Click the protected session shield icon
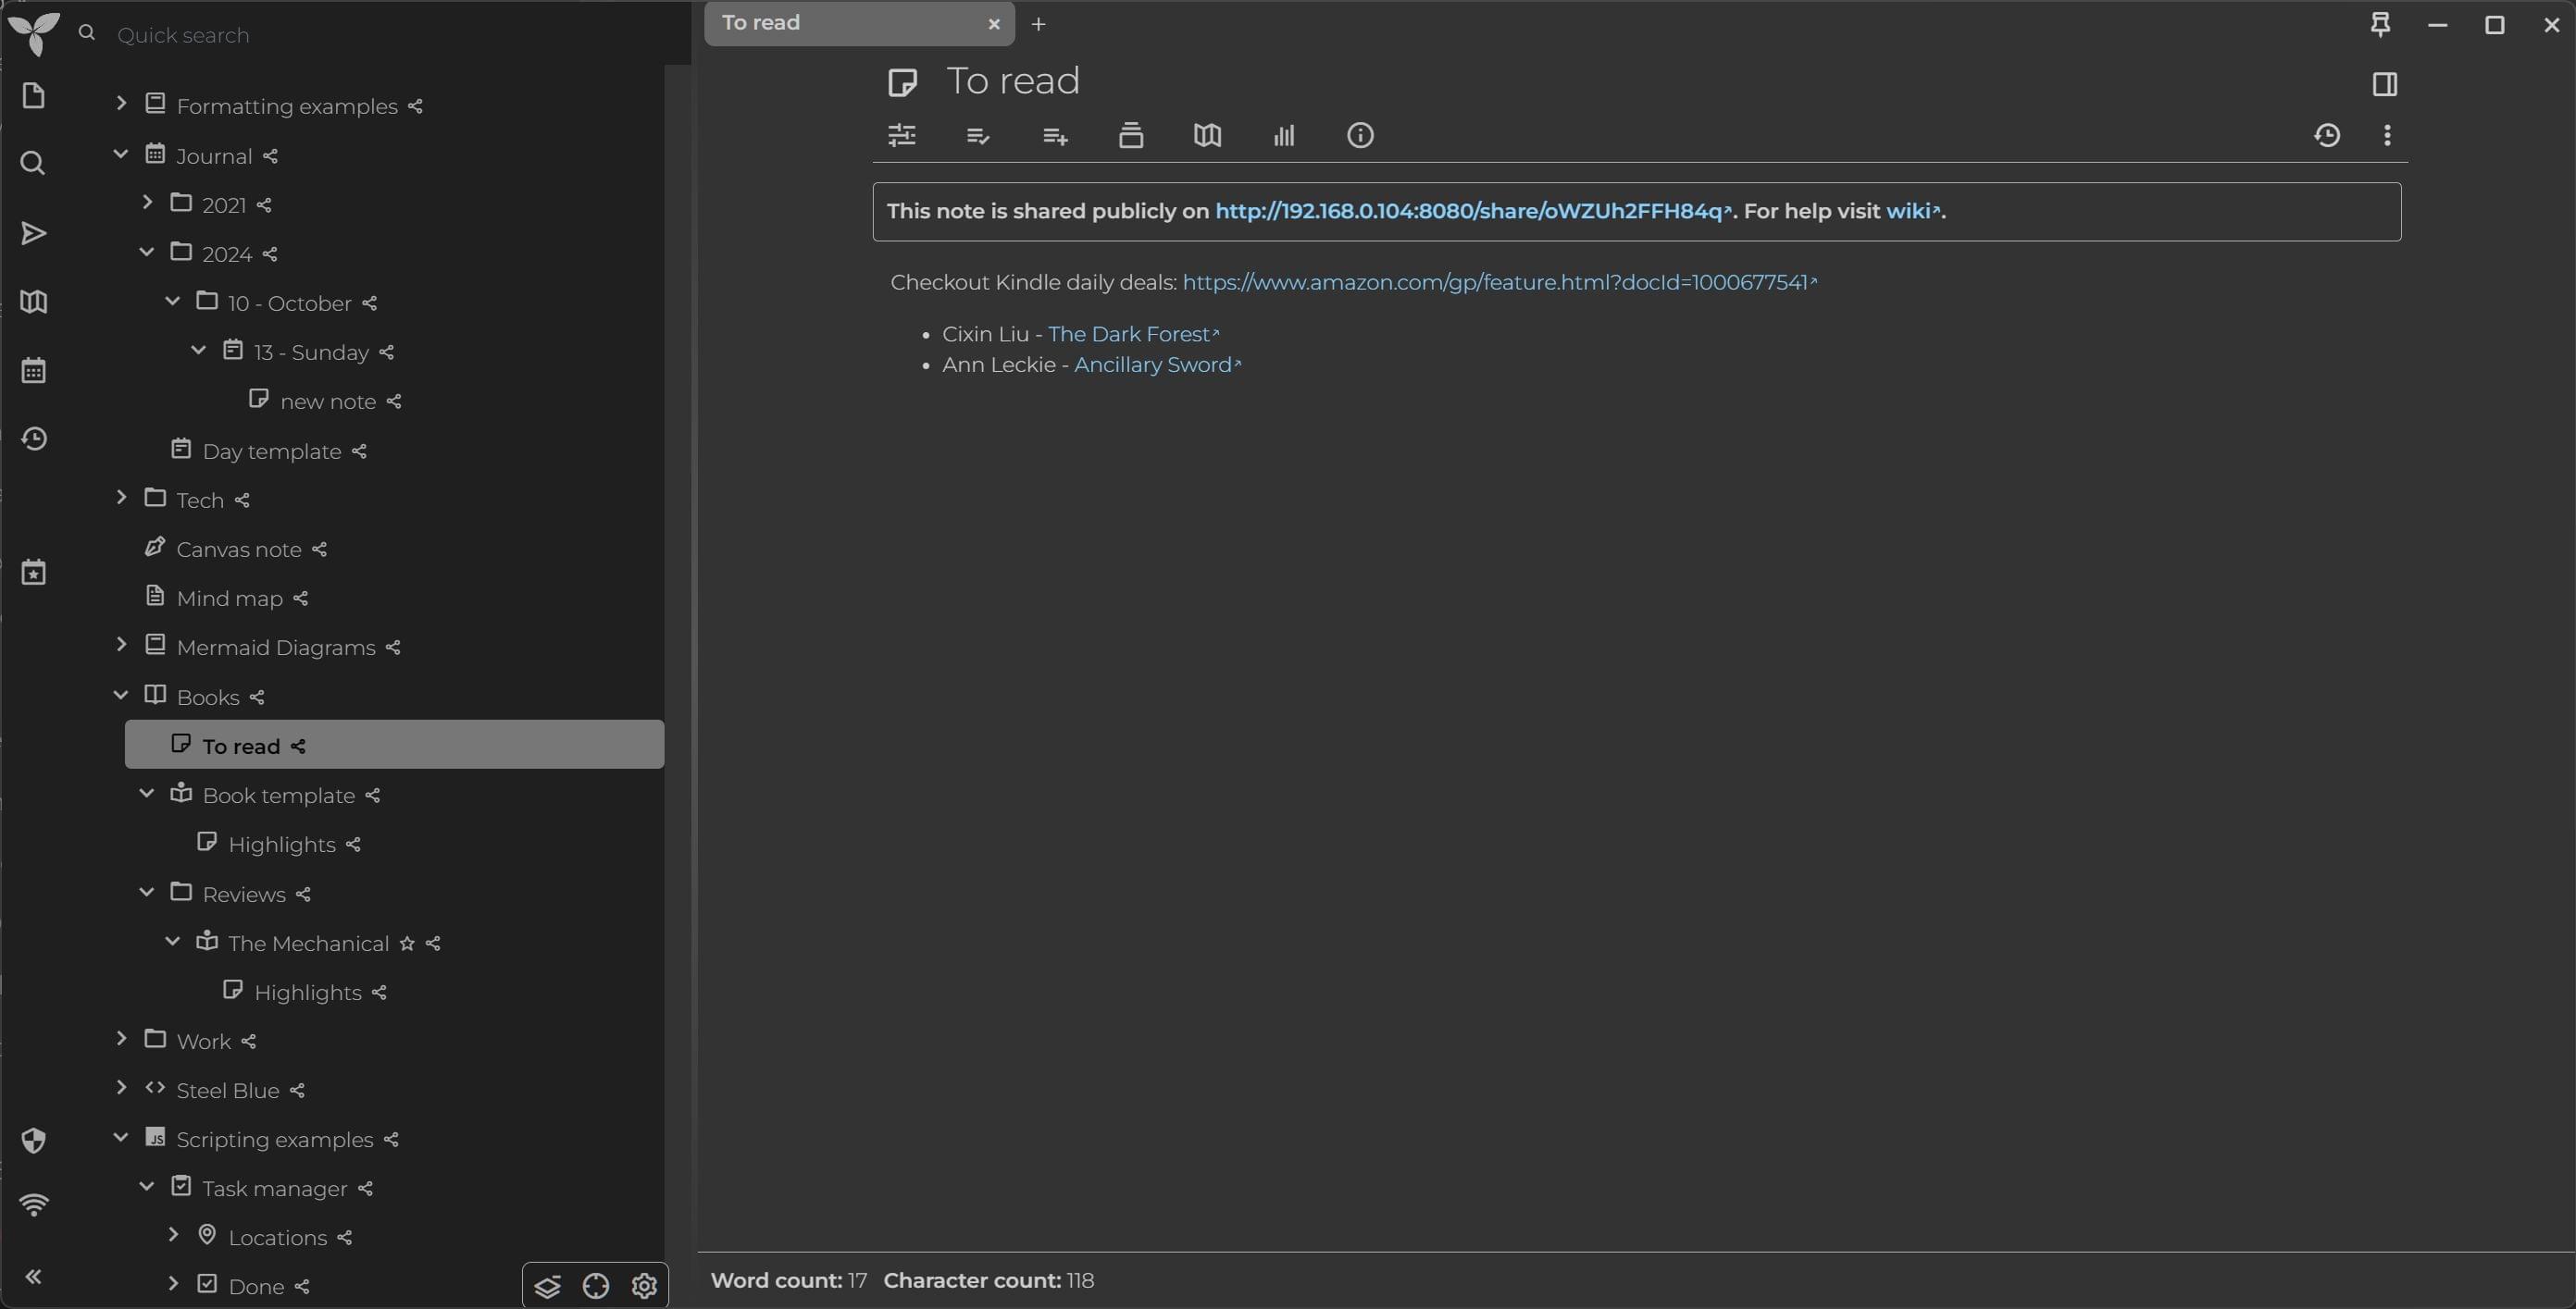 [33, 1140]
